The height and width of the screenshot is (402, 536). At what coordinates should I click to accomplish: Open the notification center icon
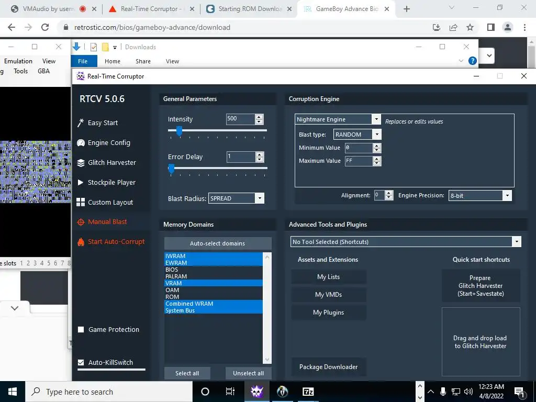point(519,392)
